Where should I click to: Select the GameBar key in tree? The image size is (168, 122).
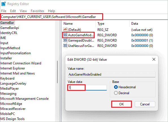tap(7, 23)
